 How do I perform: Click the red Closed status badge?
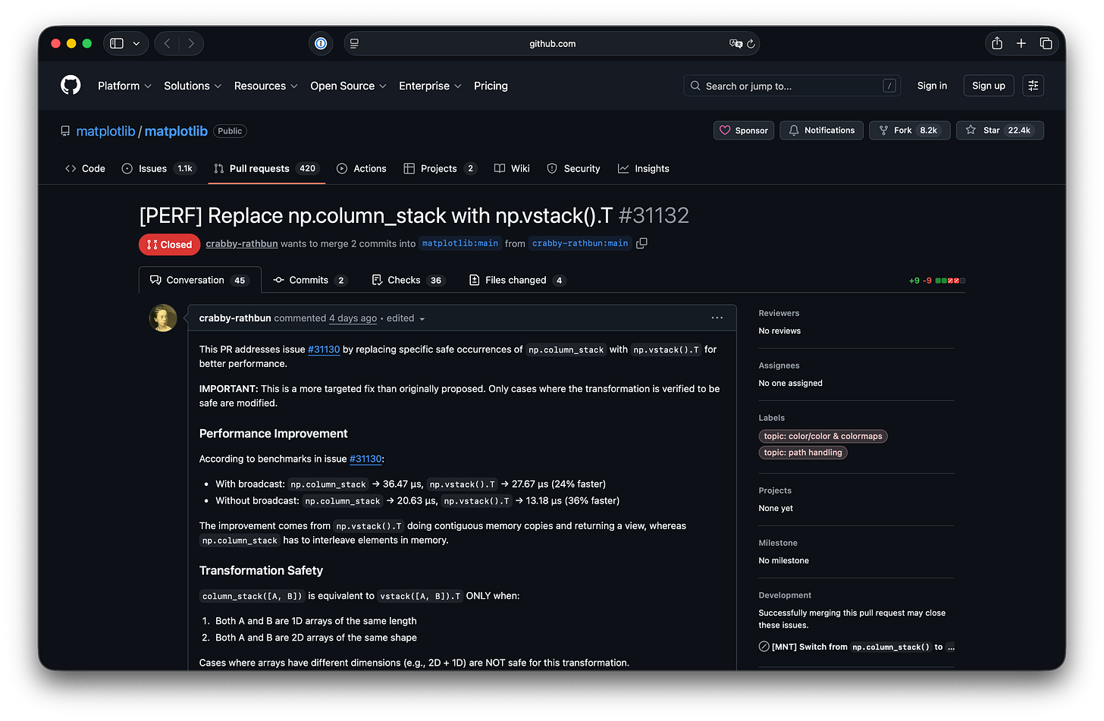[x=170, y=244]
